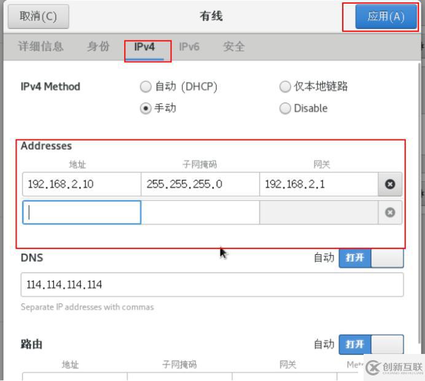This screenshot has height=381, width=425.
Task: Click the 取消(C) button
Action: [38, 16]
